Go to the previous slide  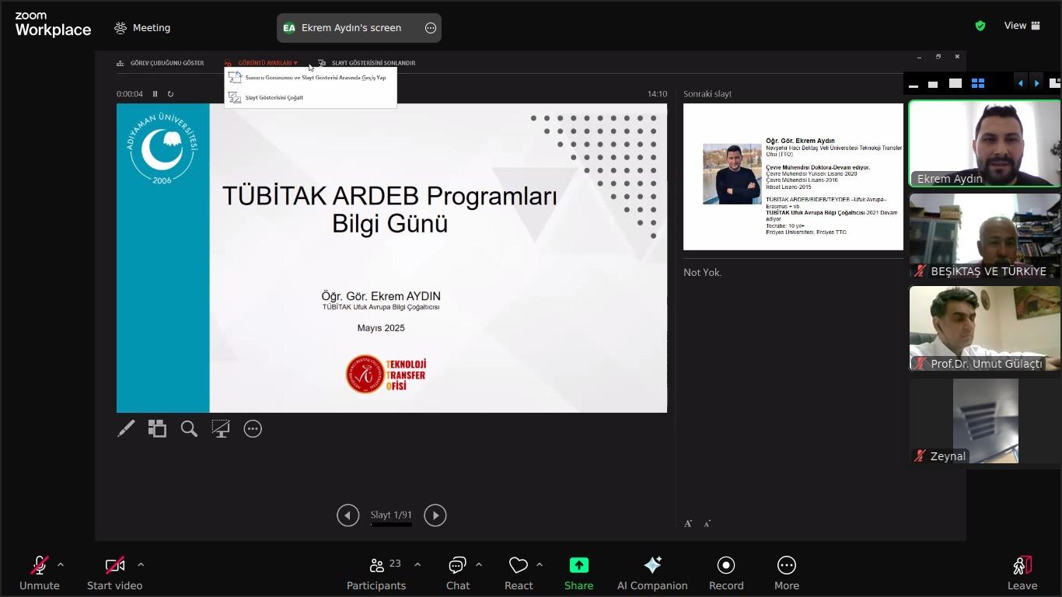pyautogui.click(x=348, y=515)
